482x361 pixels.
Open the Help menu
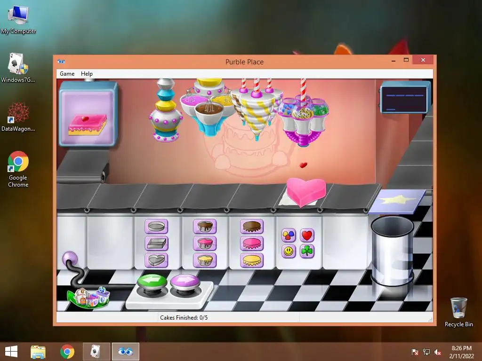point(87,74)
